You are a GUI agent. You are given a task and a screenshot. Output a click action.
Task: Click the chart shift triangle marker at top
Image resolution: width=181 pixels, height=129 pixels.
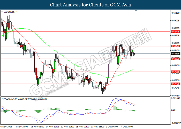(x=136, y=11)
